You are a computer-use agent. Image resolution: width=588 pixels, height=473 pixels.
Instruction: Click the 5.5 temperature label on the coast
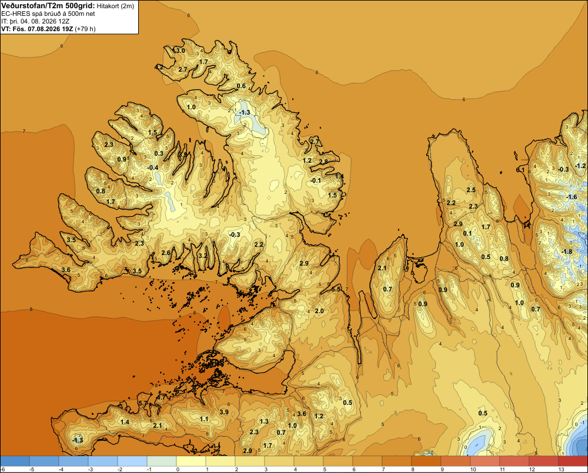336,289
